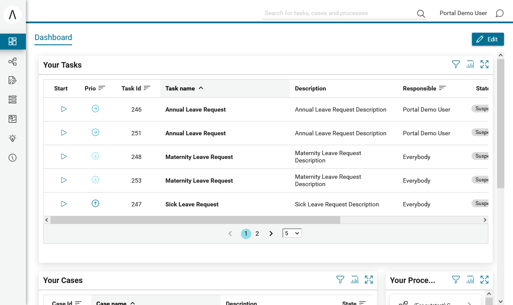Show the statistics chart icon in Your Cases
Image resolution: width=513 pixels, height=305 pixels.
tap(355, 280)
